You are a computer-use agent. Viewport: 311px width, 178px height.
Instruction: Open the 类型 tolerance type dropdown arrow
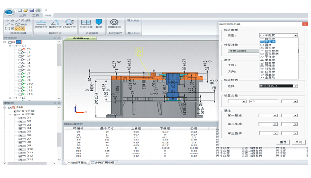(x=296, y=35)
